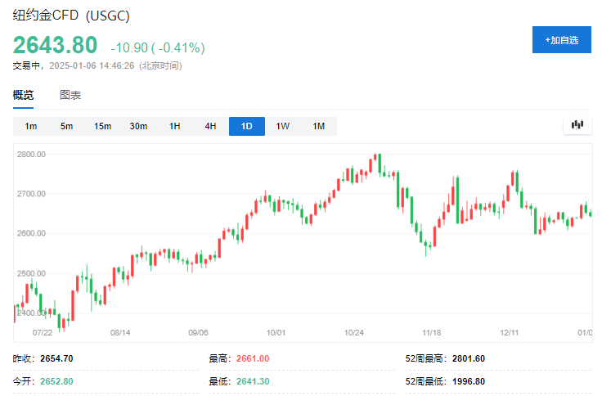This screenshot has width=602, height=396.
Task: Click the timestamp 2025-01-06 14:46:26
Action: [x=92, y=65]
